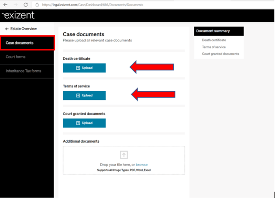275x199 pixels.
Task: Click the browse link for additional documents
Action: pyautogui.click(x=142, y=165)
